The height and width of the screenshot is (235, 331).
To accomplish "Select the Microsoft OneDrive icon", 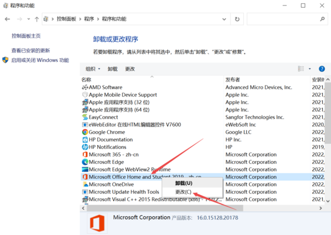I will click(x=85, y=184).
